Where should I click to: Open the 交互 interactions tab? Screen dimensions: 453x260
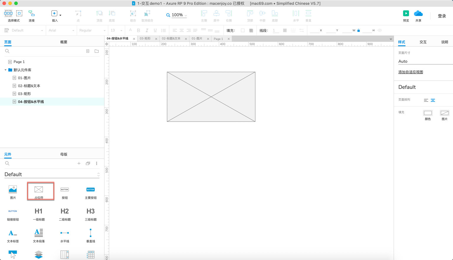423,42
